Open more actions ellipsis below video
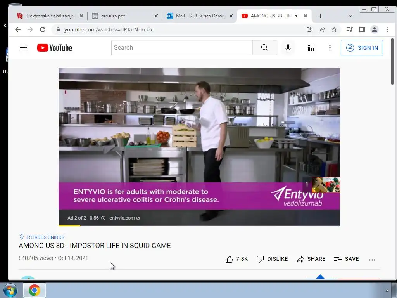The height and width of the screenshot is (298, 397). click(372, 260)
